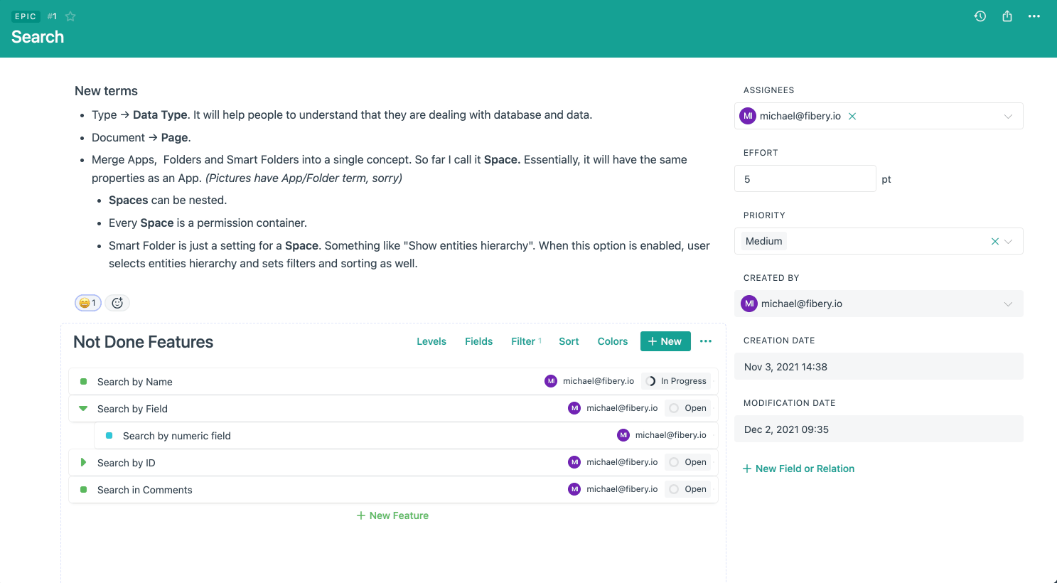The height and width of the screenshot is (583, 1057).
Task: Click the share icon in header
Action: tap(1007, 16)
